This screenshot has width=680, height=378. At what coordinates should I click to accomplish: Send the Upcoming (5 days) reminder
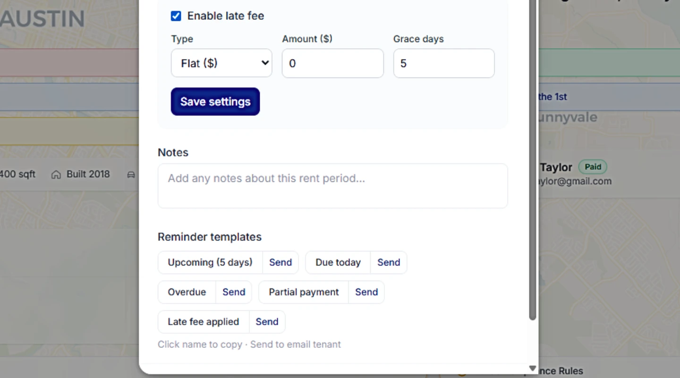pos(280,262)
